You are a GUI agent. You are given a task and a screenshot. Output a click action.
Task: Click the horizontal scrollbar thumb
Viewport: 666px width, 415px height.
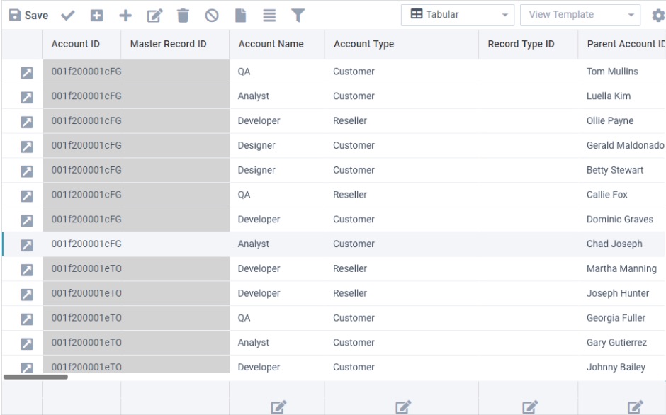pos(35,377)
